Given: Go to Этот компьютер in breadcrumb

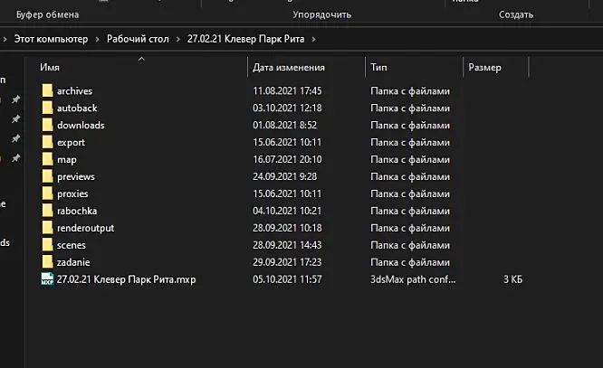Looking at the screenshot, I should pos(51,39).
